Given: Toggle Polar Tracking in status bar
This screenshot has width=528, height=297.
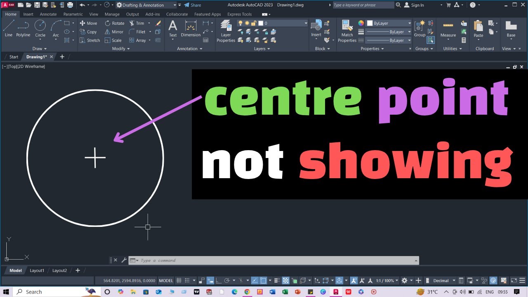Looking at the screenshot, I should (x=227, y=280).
